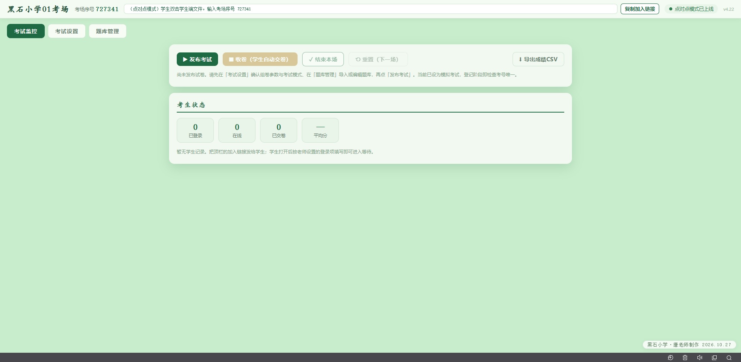The image size is (741, 362).
Task: Click 复制加入链接 button
Action: point(640,9)
